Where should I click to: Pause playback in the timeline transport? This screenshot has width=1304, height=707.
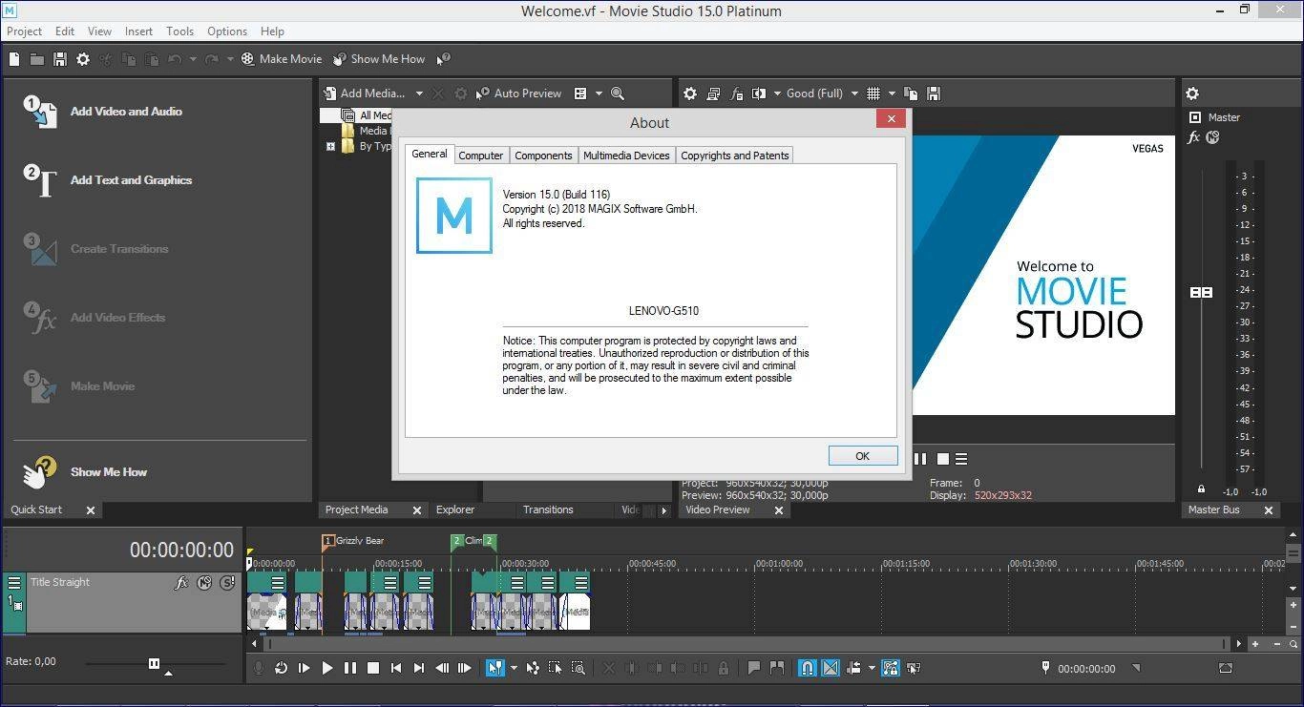coord(350,669)
